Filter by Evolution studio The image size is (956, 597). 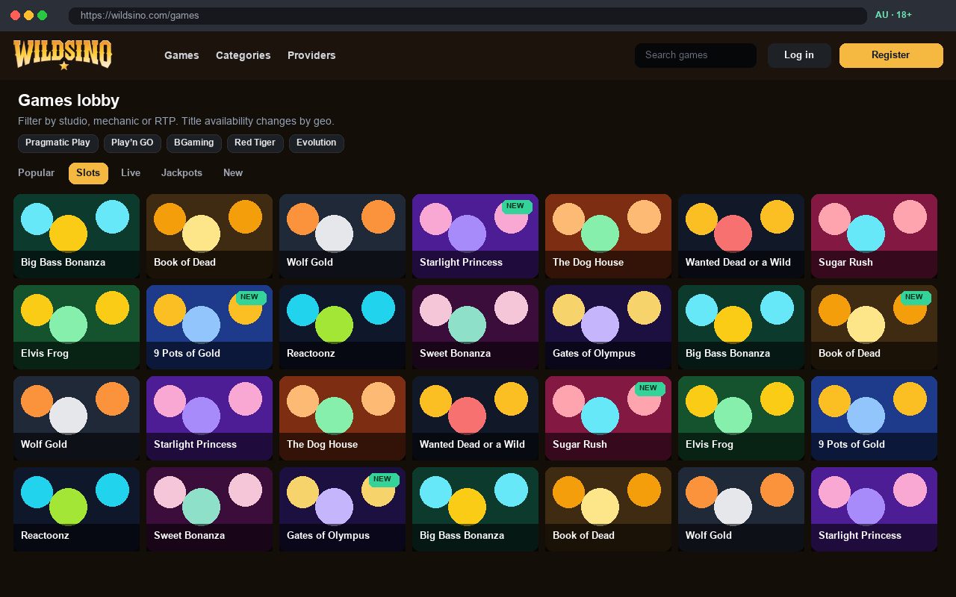(x=317, y=143)
